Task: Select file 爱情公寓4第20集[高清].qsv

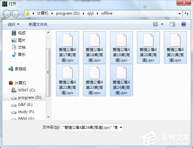Action: tap(148, 47)
